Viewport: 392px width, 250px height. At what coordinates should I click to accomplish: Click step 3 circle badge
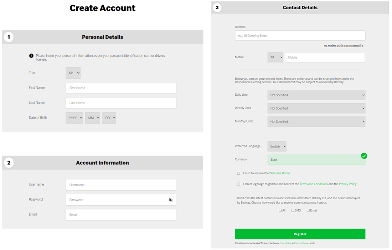pos(217,7)
